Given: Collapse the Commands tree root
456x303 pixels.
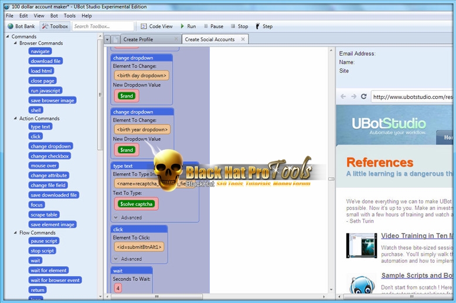Looking at the screenshot, I should [x=8, y=37].
